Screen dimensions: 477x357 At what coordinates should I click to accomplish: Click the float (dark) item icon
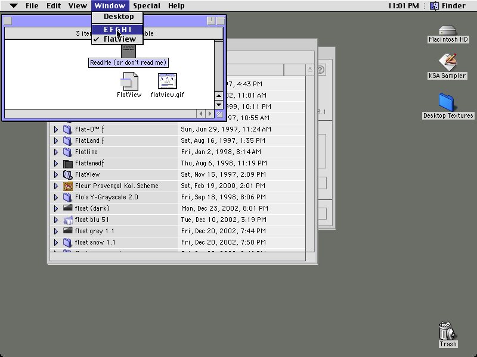pos(67,208)
